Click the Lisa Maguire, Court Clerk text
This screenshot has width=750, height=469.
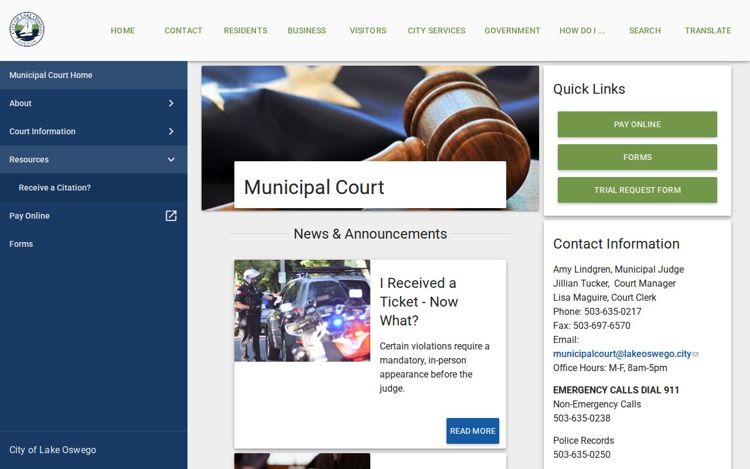[605, 297]
